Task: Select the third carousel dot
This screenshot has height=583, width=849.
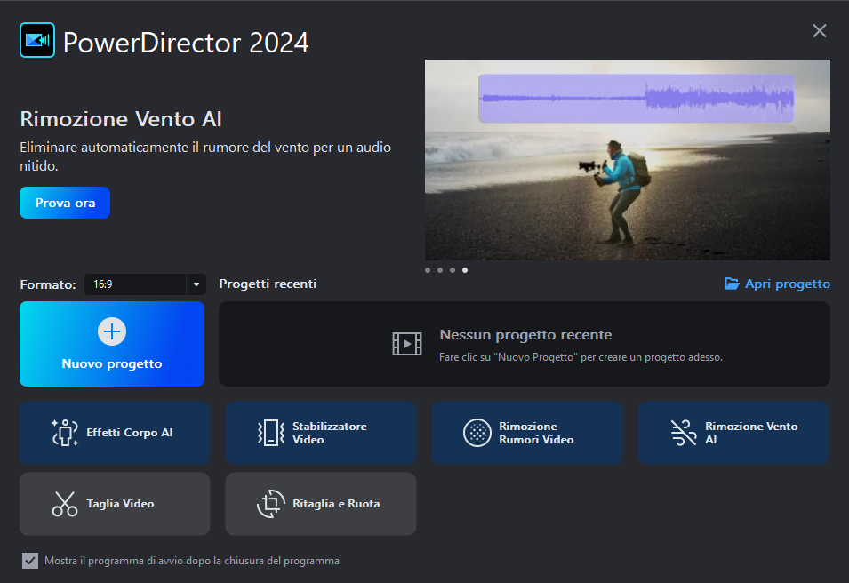Action: 453,270
